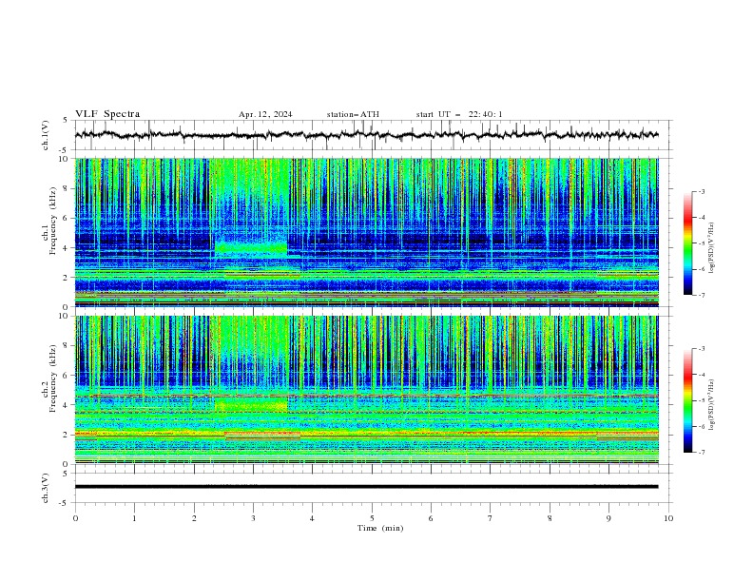Click the yellow-green 4 kHz band in ch.2 spectrogram

click(x=251, y=404)
